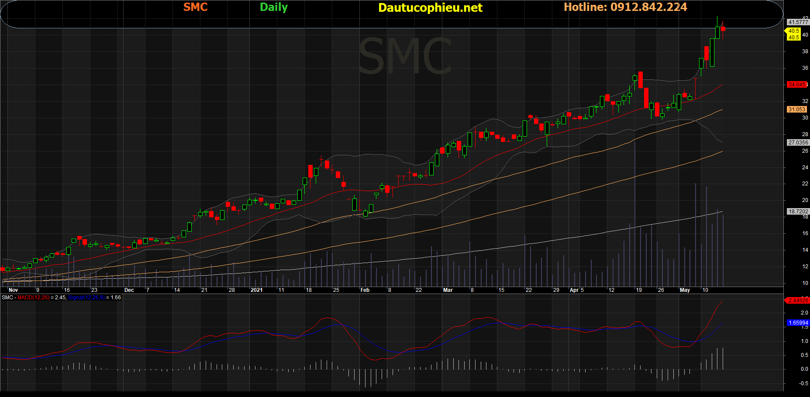
Task: Click the Signal(12,26,9) indicator label
Action: click(86, 298)
